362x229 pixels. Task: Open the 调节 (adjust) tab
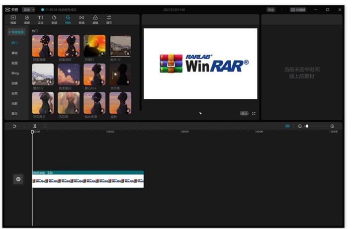(x=109, y=19)
